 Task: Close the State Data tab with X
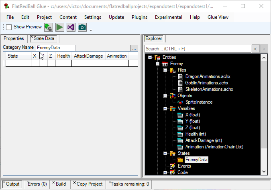click(31, 37)
